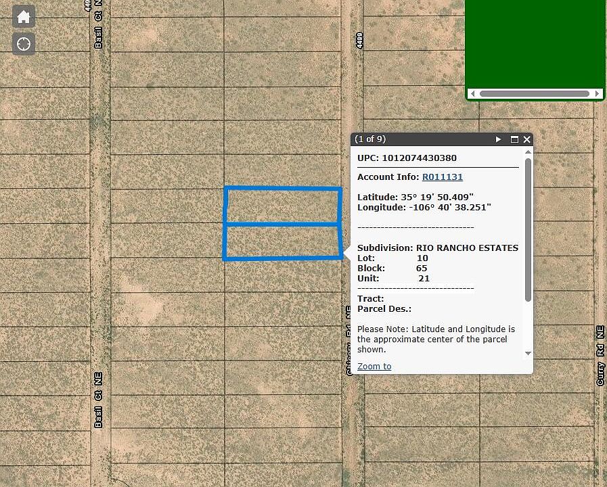Click popup scroll up arrow

(x=528, y=152)
